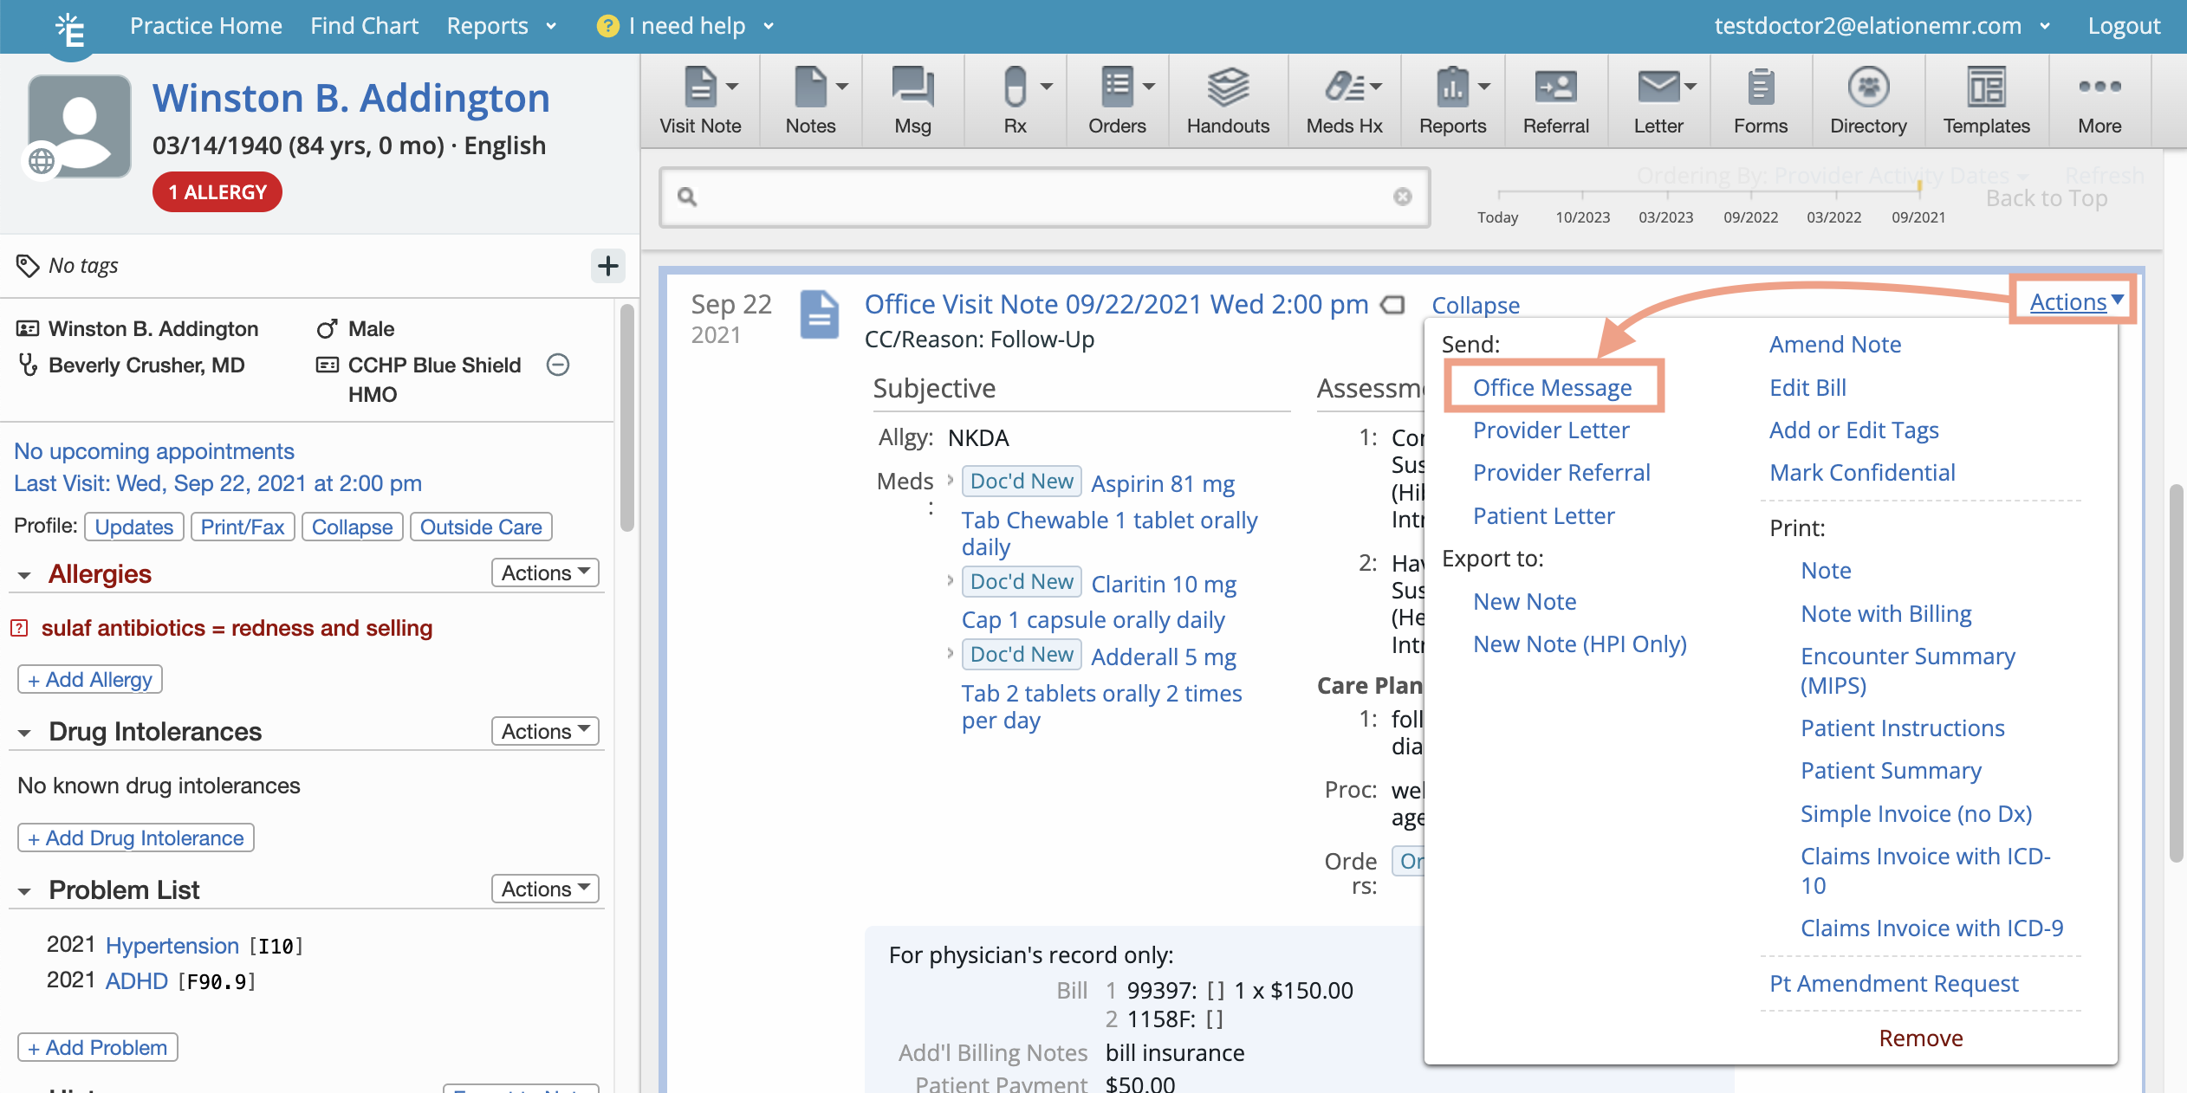
Task: Remove CCHP Blue Shield insurance via minus icon
Action: point(558,365)
